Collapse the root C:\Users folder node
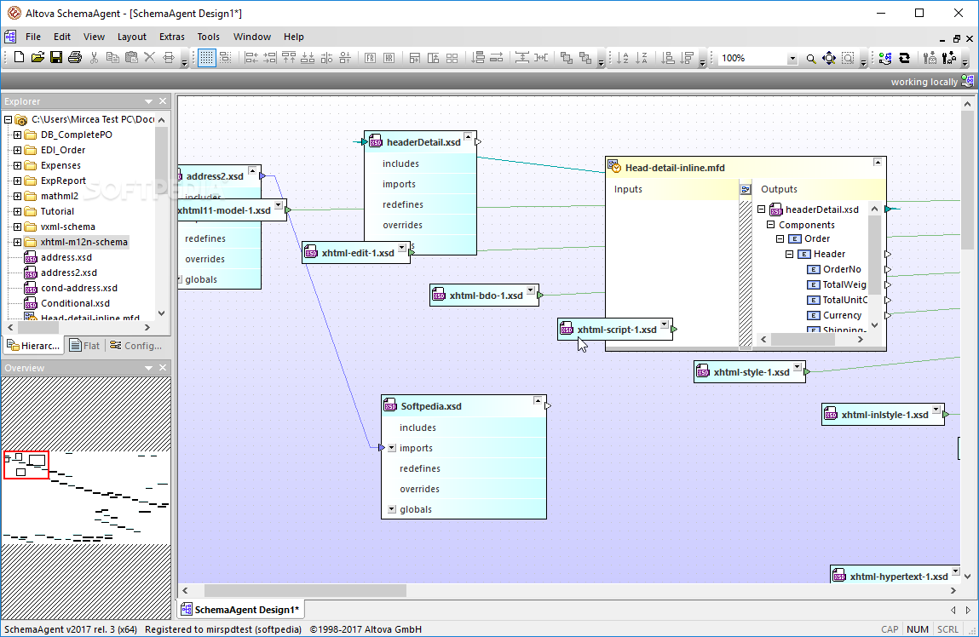Screen dimensions: 979x637 point(8,119)
